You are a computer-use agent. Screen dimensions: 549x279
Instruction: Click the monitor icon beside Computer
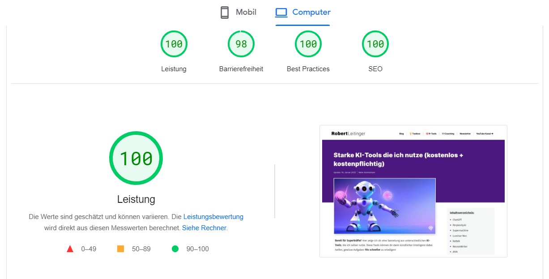[x=281, y=12]
